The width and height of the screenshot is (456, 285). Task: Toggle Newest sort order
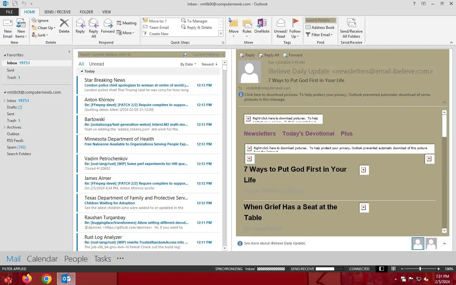(210, 64)
